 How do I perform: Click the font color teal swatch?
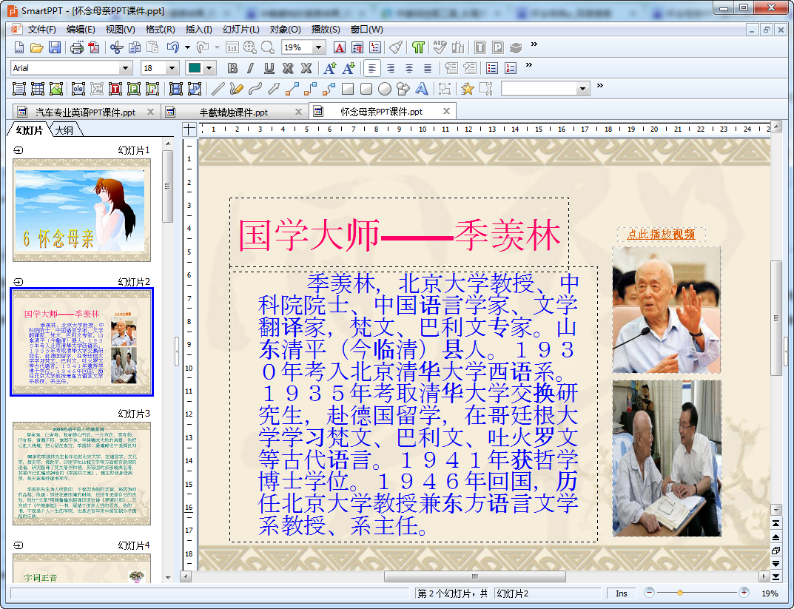point(194,68)
